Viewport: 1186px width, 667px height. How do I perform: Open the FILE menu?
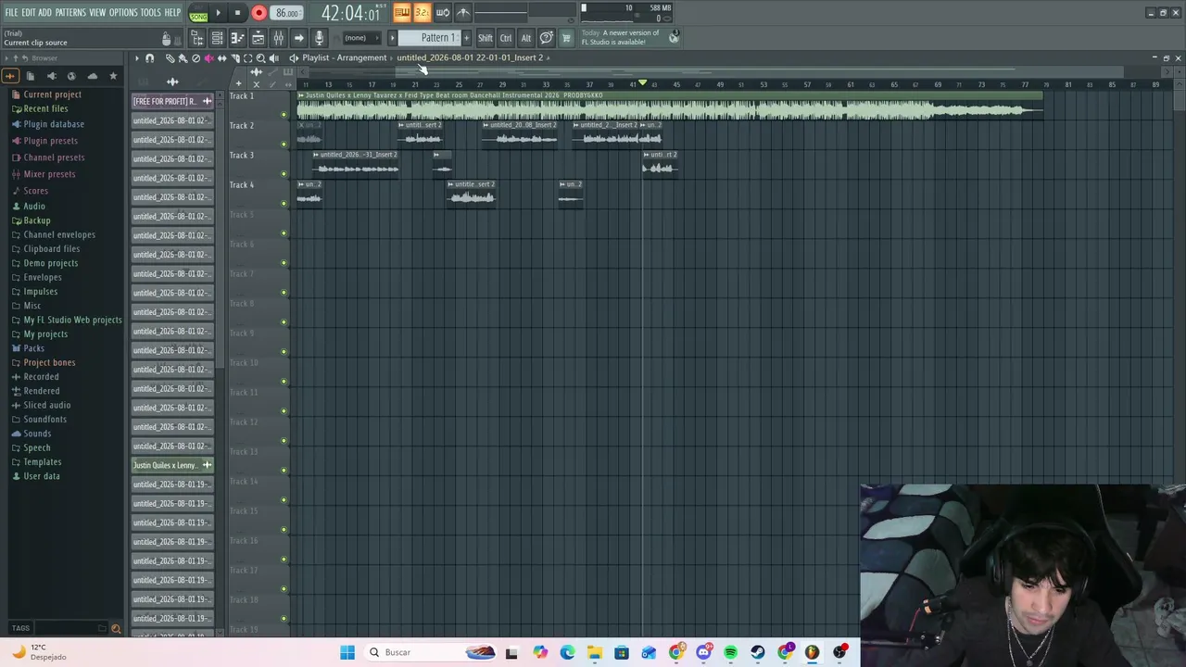coord(11,12)
